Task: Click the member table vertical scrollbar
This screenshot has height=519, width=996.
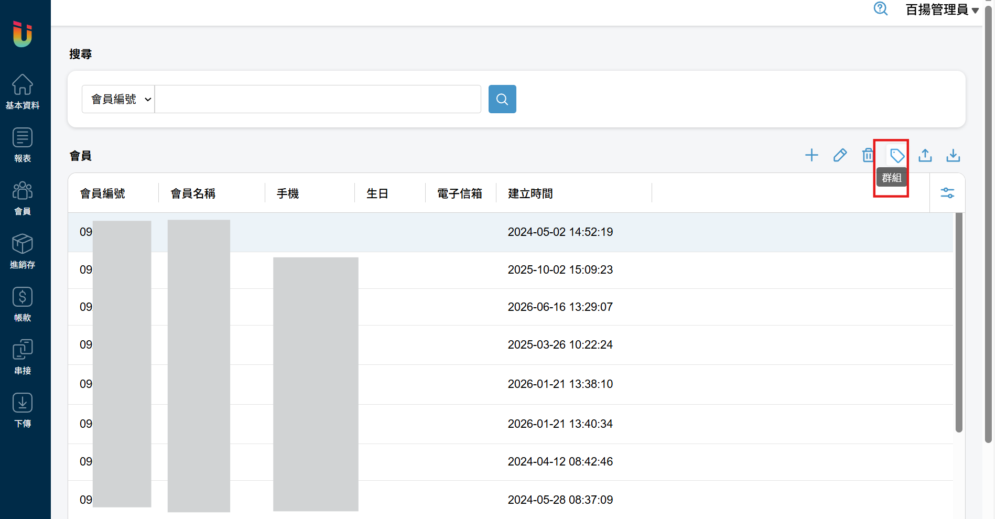Action: (x=959, y=322)
